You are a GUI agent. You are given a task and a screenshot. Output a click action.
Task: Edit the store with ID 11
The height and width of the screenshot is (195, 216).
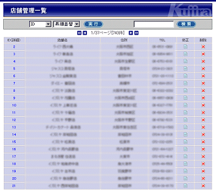[x=185, y=113]
